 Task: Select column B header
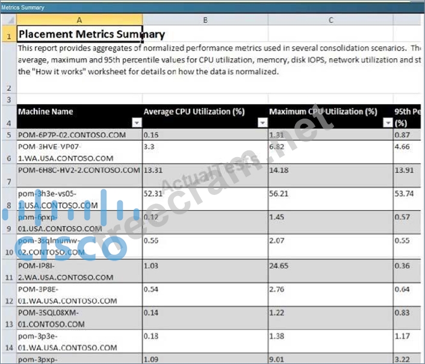(205, 20)
